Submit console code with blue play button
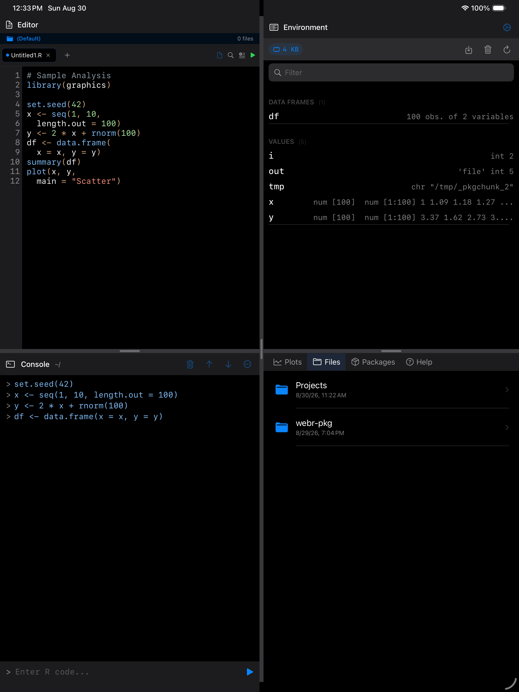 point(250,672)
